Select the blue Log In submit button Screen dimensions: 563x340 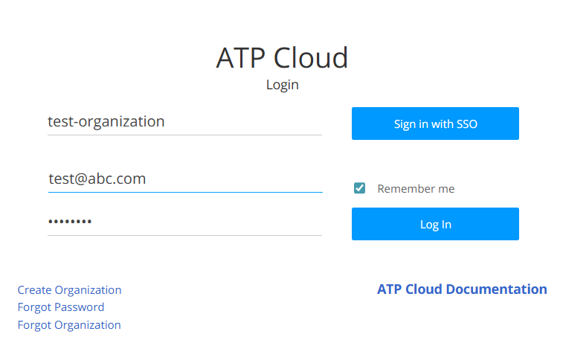click(x=435, y=224)
